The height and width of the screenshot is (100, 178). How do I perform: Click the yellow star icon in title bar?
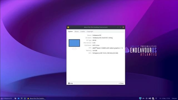(x=68, y=27)
